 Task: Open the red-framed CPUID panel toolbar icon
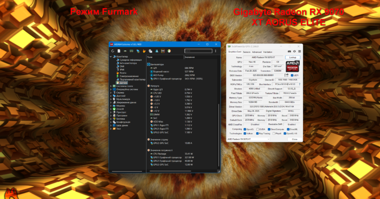163,51
